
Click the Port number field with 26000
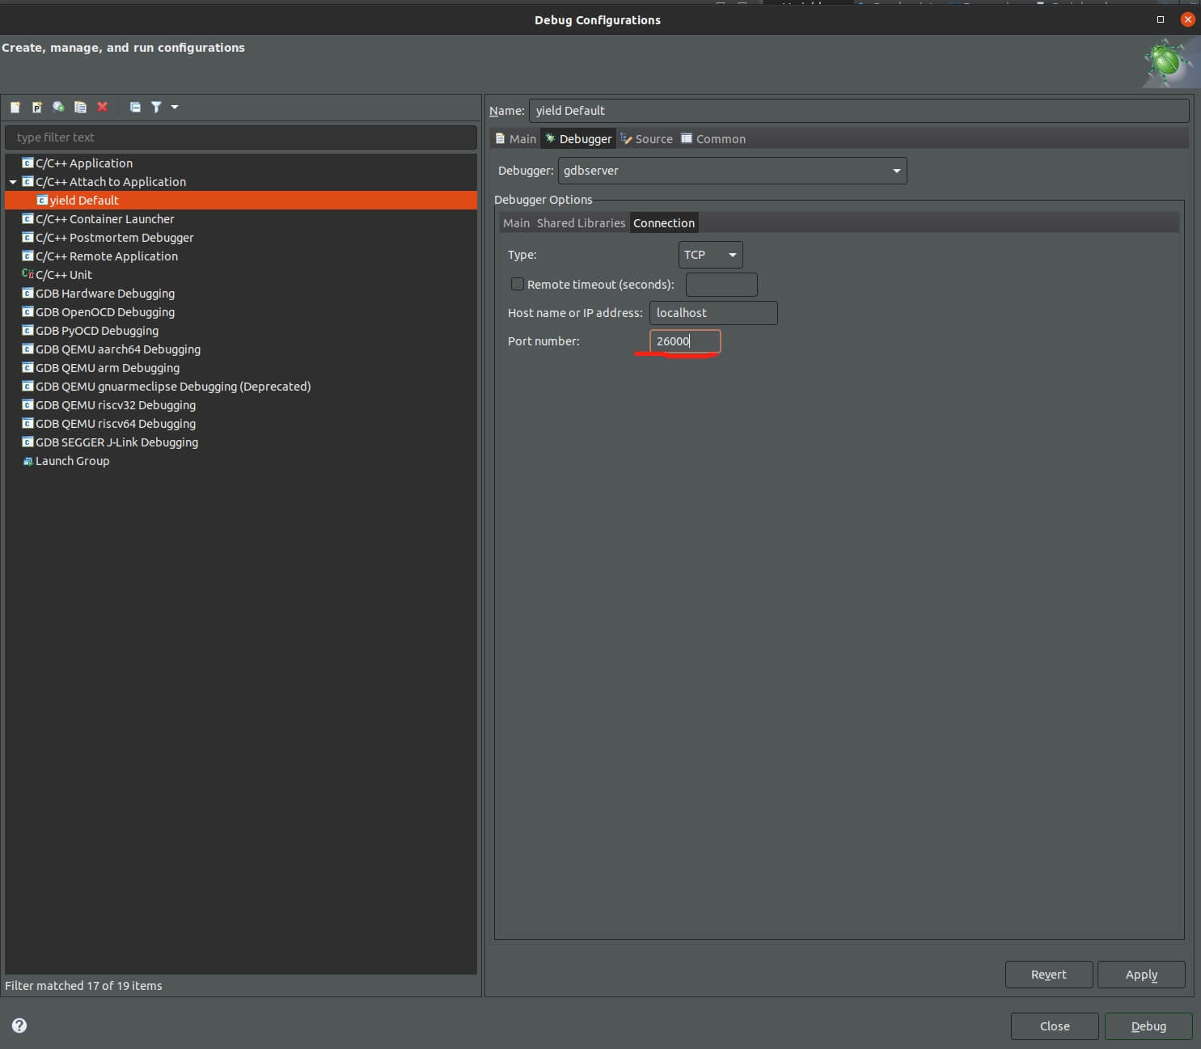tap(685, 341)
